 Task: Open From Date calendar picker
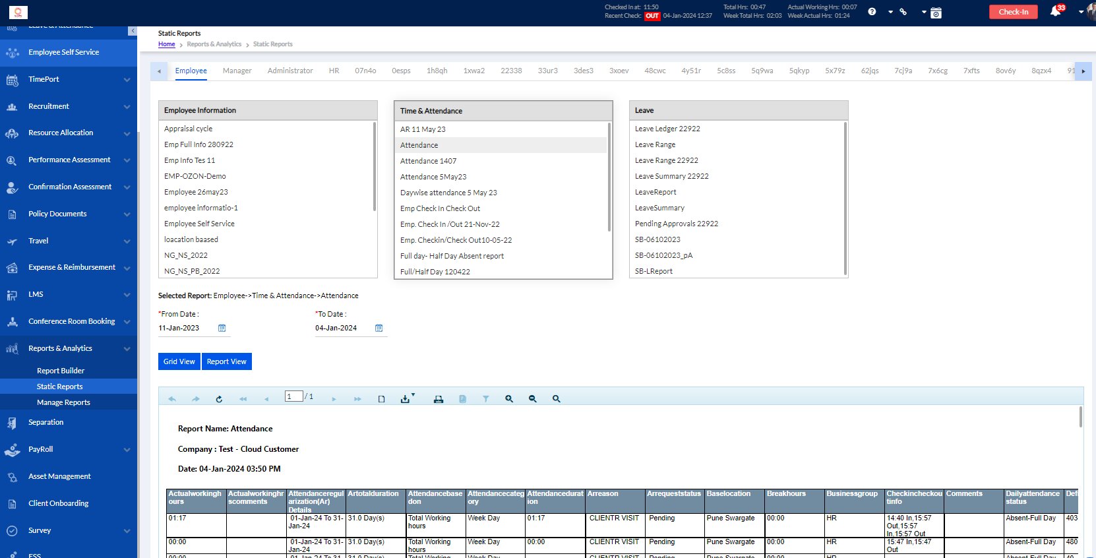222,328
